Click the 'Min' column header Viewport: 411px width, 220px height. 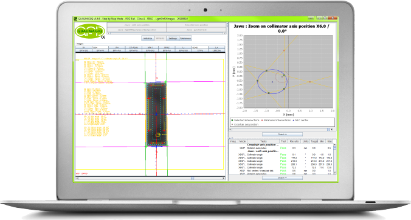tap(322, 141)
